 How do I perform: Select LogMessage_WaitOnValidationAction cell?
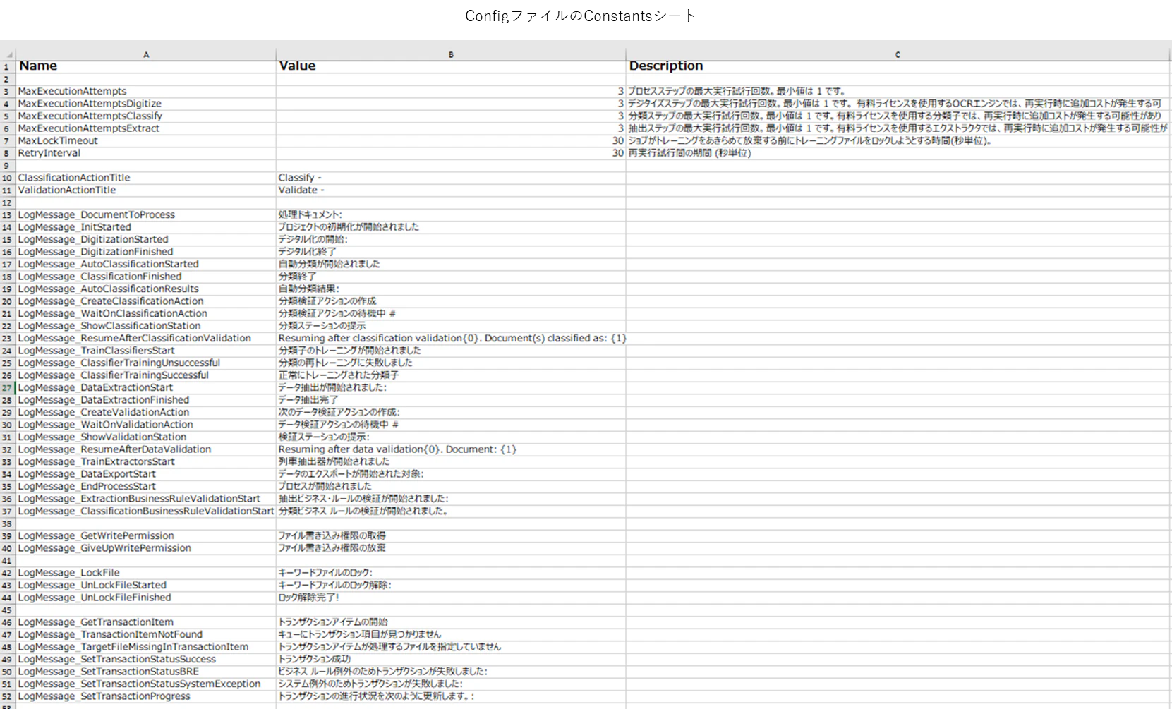coord(146,425)
